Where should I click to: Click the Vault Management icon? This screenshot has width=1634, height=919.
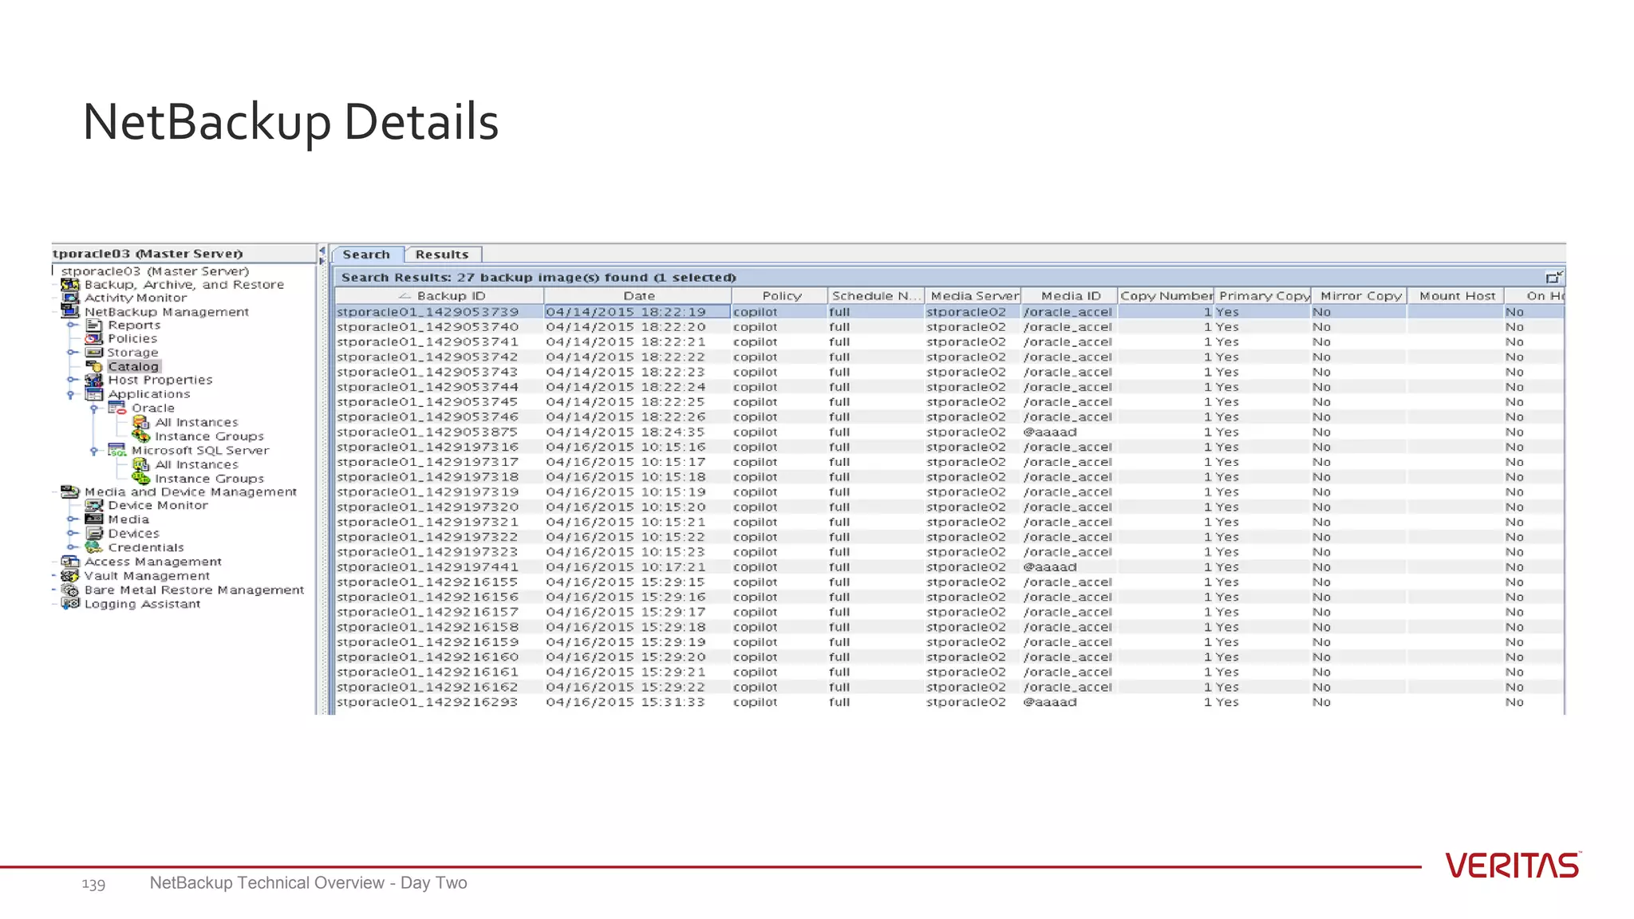click(70, 576)
